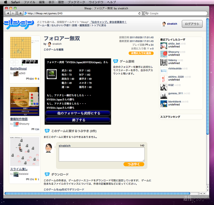Click the hidemy rabbit avatar

[164, 62]
